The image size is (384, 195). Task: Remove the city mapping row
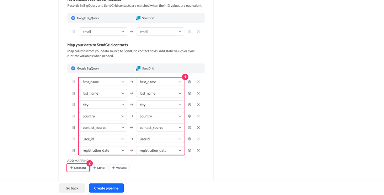198,105
